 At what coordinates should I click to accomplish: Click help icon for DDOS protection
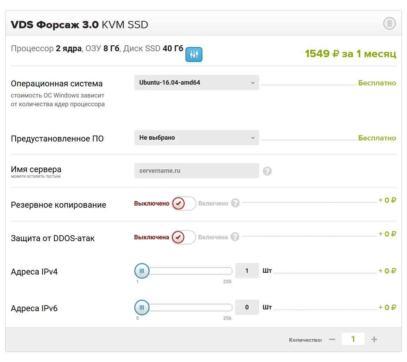(235, 237)
